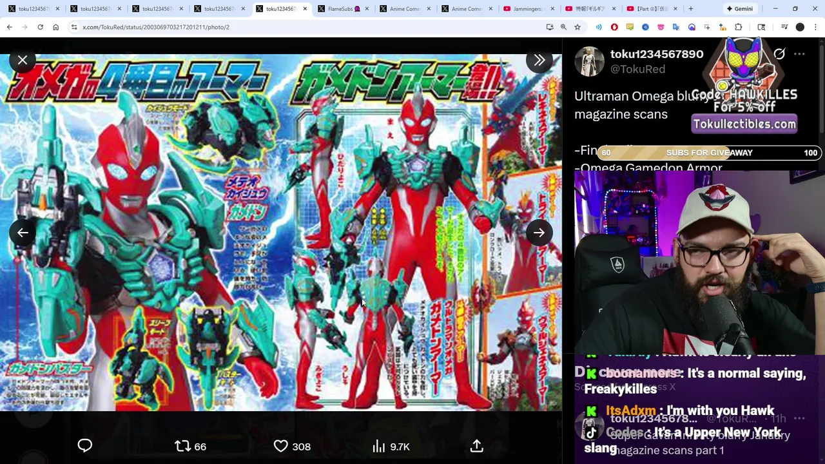The height and width of the screenshot is (464, 825).
Task: Open the browser profile avatar
Action: tap(800, 27)
